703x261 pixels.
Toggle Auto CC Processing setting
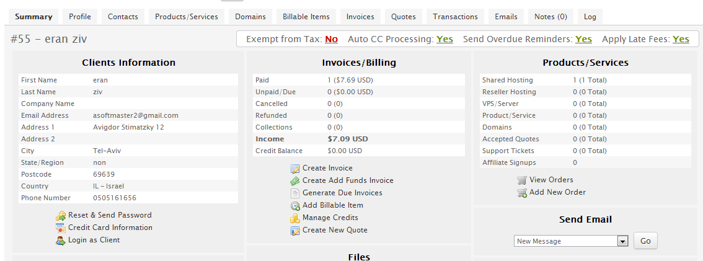(x=444, y=39)
